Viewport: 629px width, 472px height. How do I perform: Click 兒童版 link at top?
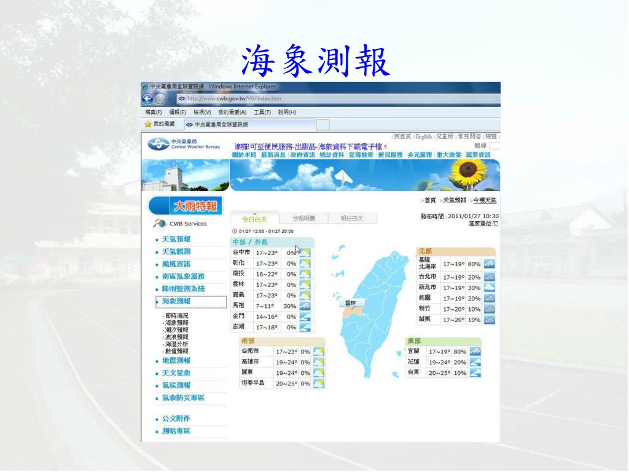(445, 136)
